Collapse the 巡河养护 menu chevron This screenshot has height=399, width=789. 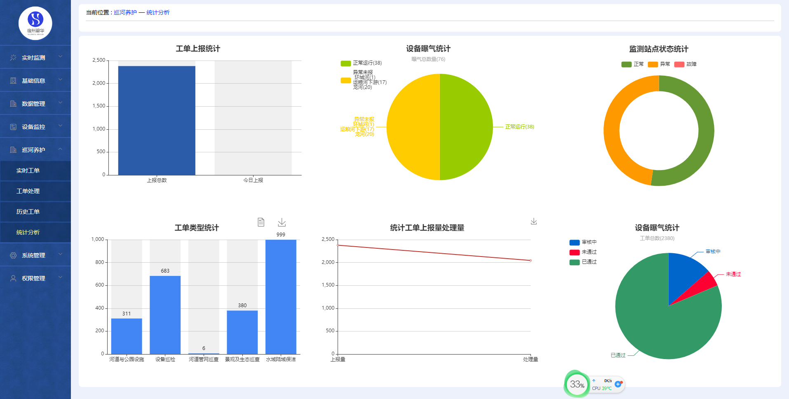60,149
